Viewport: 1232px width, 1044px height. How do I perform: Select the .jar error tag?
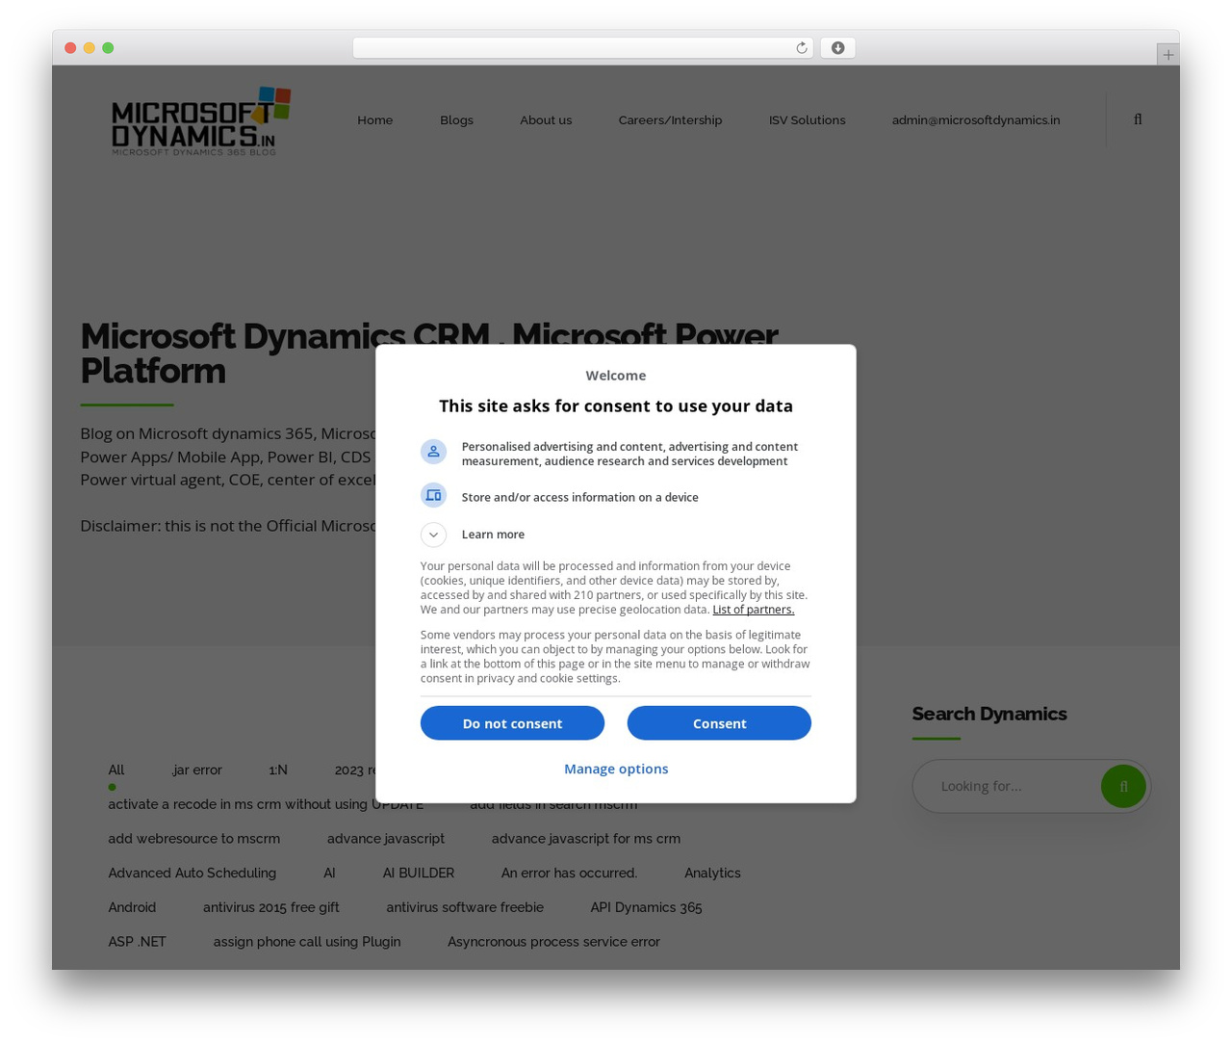coord(197,770)
